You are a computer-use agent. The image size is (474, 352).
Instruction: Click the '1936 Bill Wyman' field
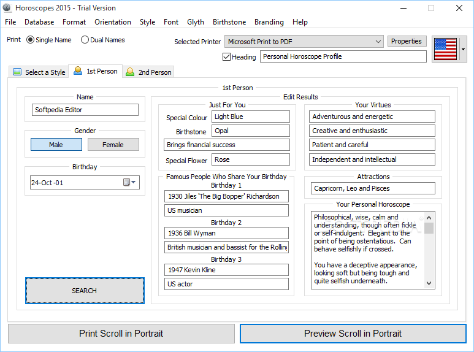point(226,233)
